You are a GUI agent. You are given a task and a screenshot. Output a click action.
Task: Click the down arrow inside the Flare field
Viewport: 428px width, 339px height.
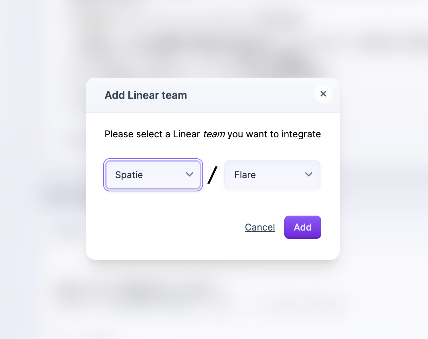(x=308, y=174)
